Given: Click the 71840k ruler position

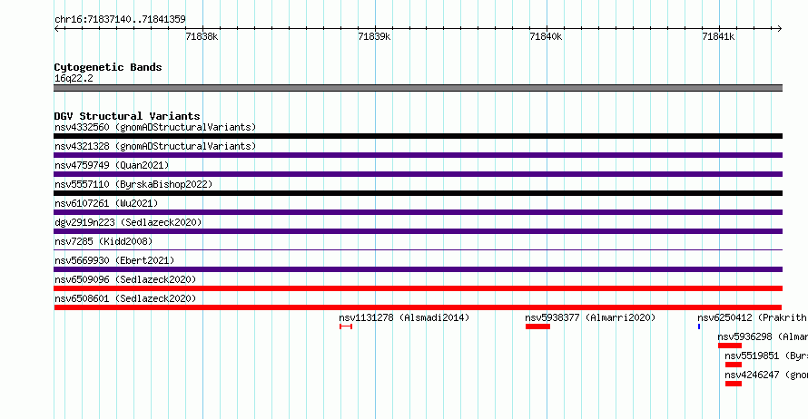Looking at the screenshot, I should click(547, 36).
